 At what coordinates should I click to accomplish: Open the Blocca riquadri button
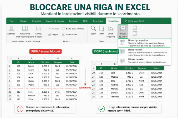(123, 31)
